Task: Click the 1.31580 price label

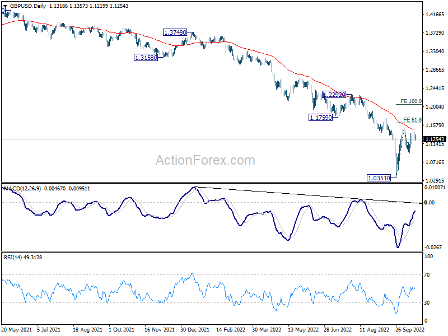Action: (146, 58)
